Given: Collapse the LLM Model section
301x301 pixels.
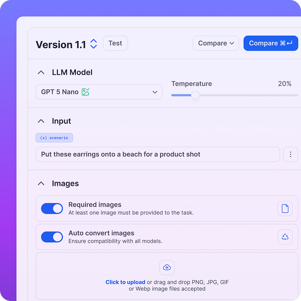Looking at the screenshot, I should click(41, 72).
